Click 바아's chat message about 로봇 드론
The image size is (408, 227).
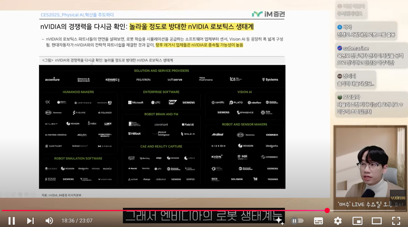(366, 35)
